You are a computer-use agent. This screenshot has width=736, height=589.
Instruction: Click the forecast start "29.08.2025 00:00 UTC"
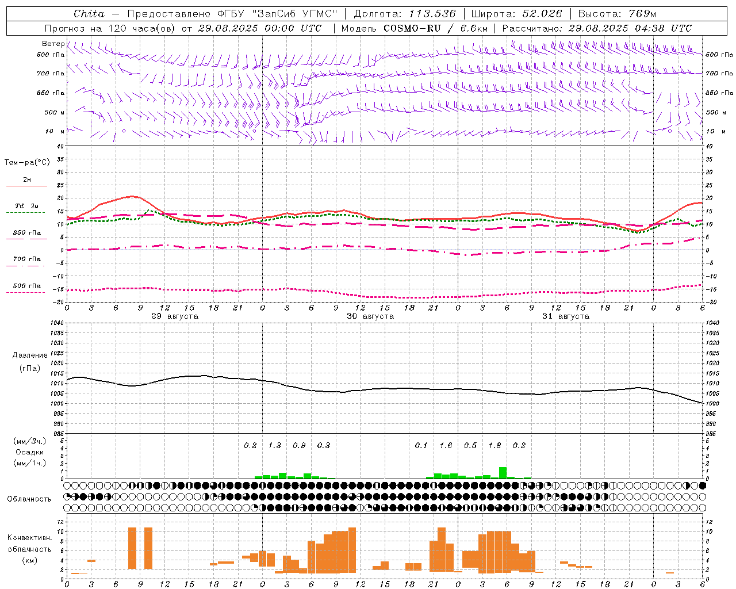(x=260, y=28)
